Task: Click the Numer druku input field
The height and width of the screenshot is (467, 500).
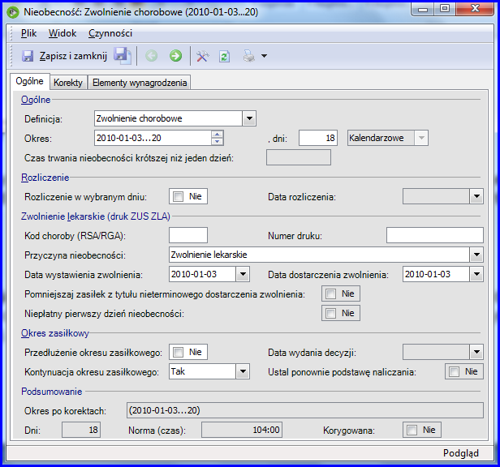Action: [x=435, y=235]
